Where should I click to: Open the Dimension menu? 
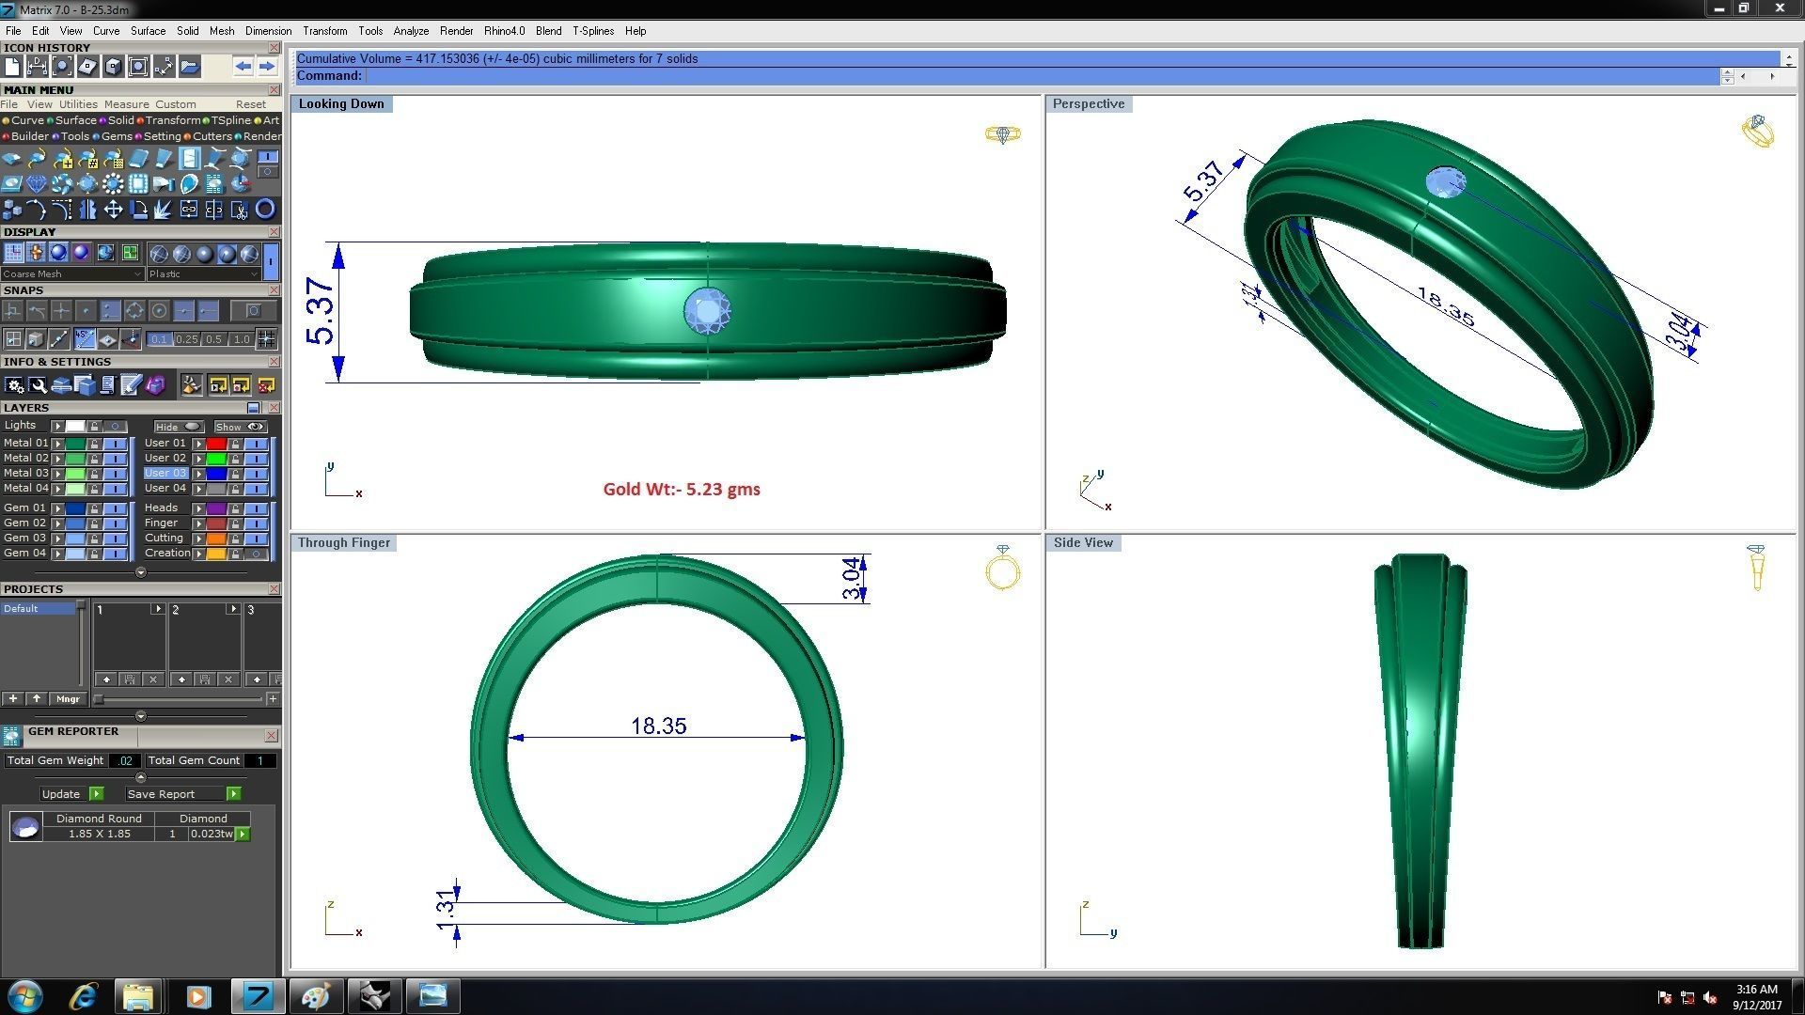tap(268, 31)
